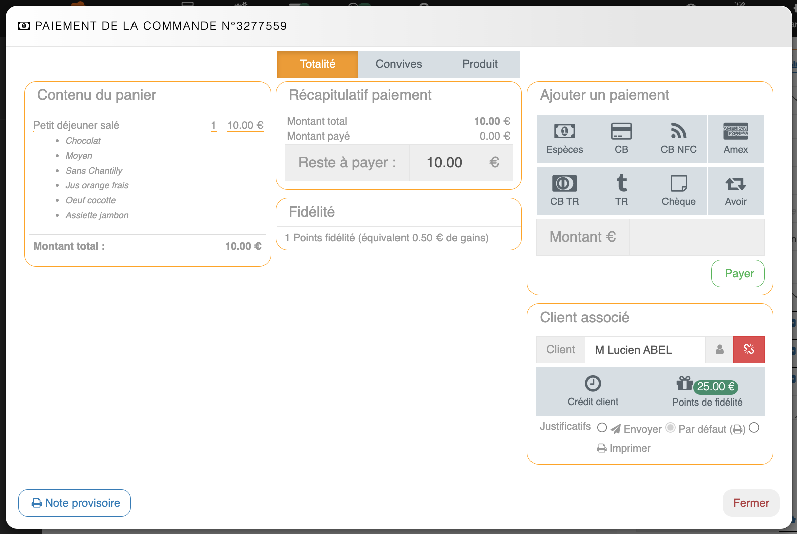
Task: Select the Envoyer receipt radio option
Action: (x=602, y=428)
